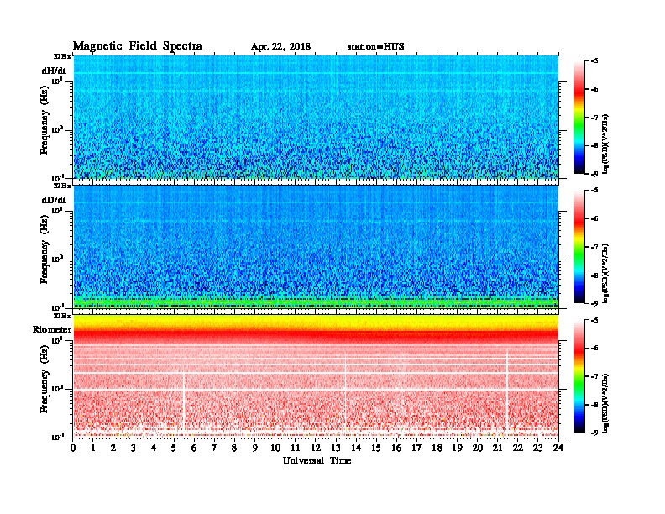Click the color bar beside the dH/dt panel
665x514 pixels.
click(579, 117)
